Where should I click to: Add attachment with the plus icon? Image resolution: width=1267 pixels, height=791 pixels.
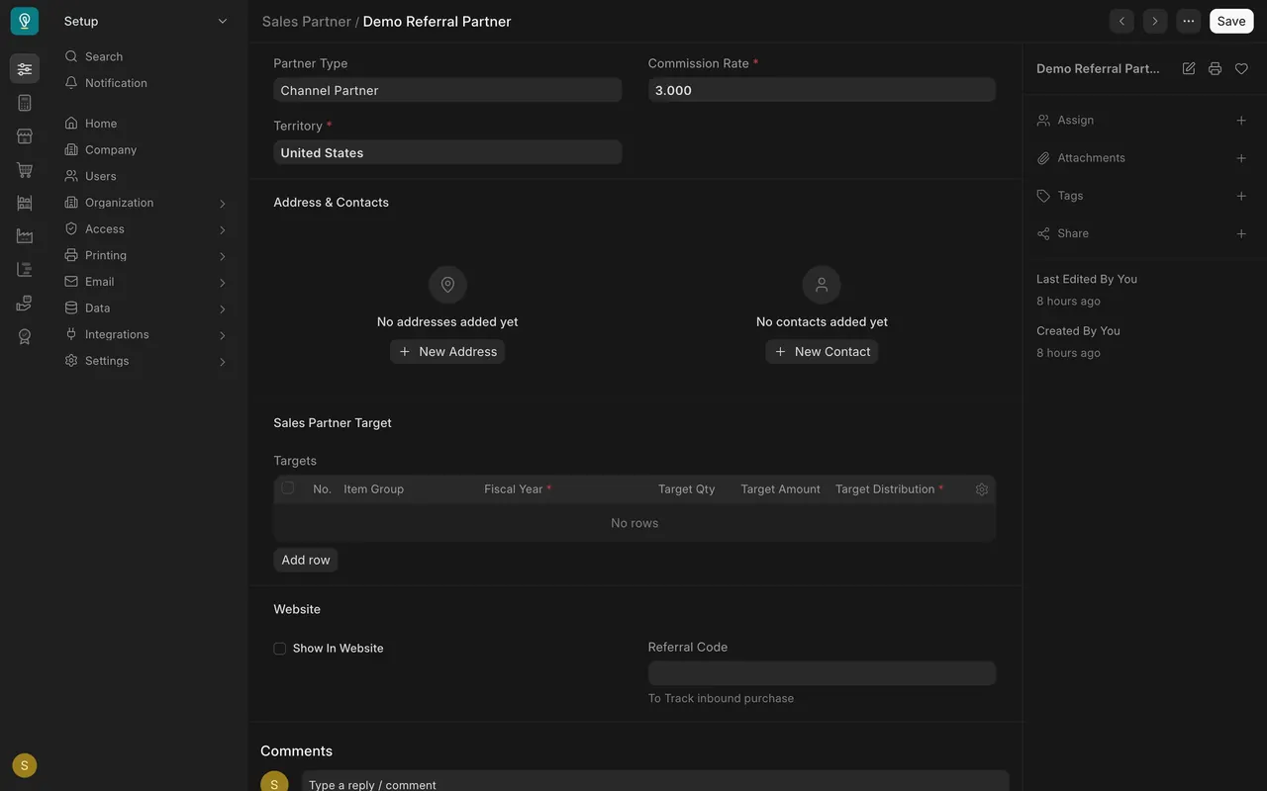click(x=1241, y=158)
